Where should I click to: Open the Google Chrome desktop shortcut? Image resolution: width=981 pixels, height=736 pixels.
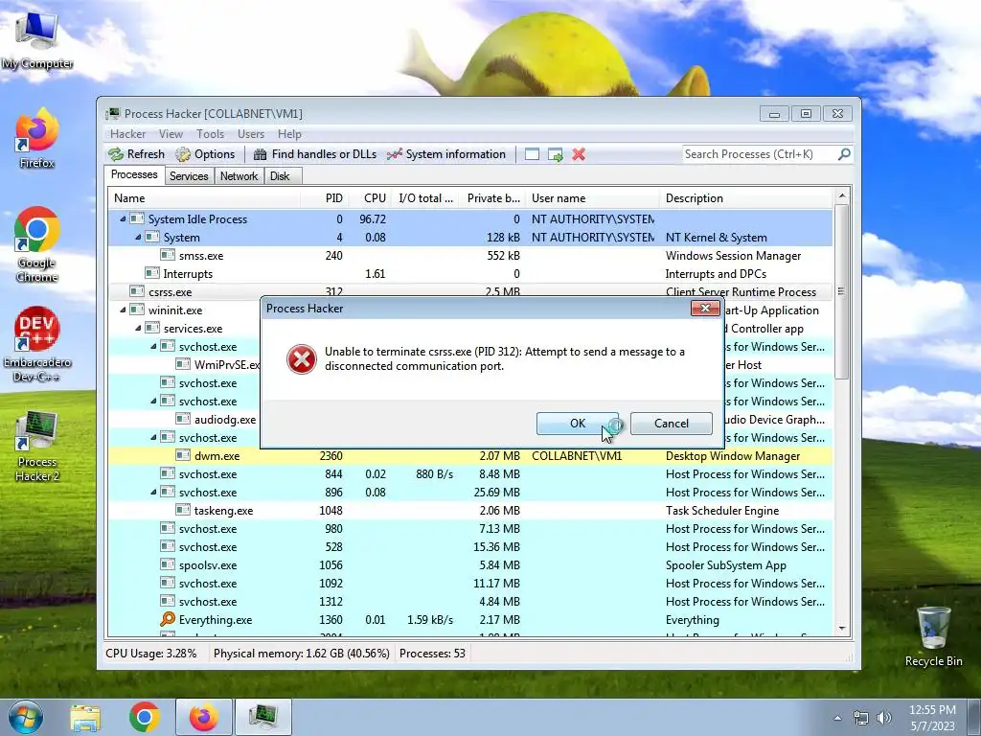pyautogui.click(x=37, y=244)
